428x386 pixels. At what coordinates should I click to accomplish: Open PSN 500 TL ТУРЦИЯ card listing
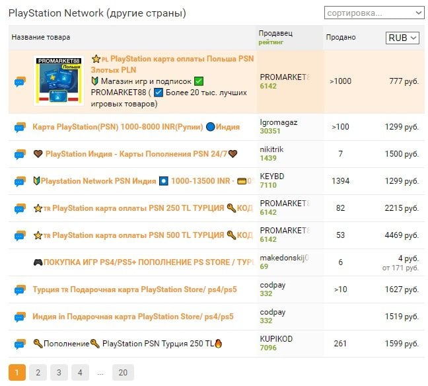coord(143,235)
